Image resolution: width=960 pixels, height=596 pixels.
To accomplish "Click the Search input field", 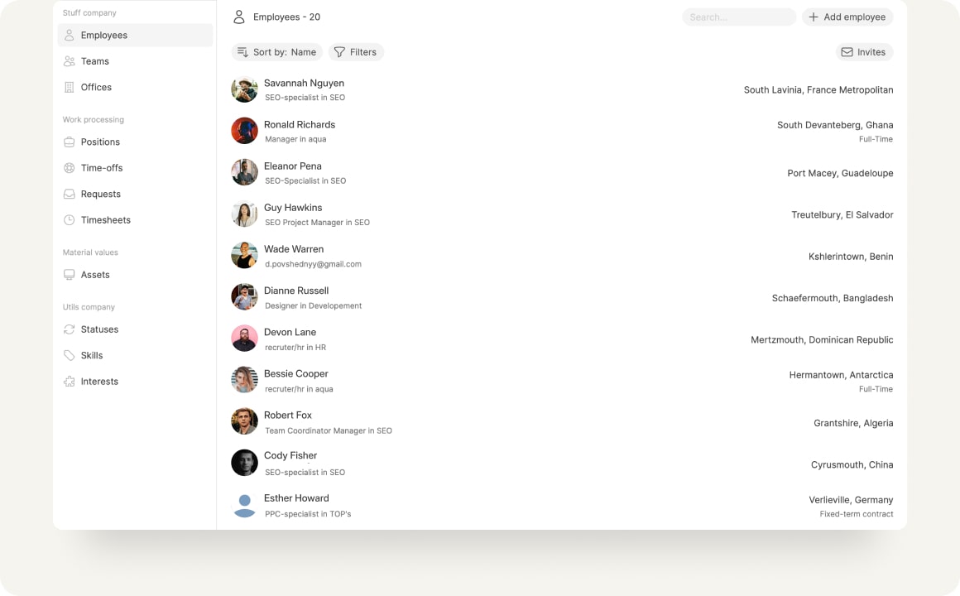I will tap(738, 17).
